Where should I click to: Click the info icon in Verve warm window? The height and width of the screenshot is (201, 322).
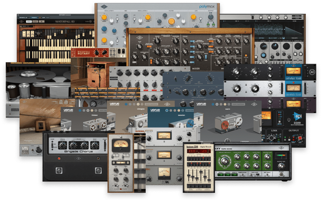(x=229, y=105)
